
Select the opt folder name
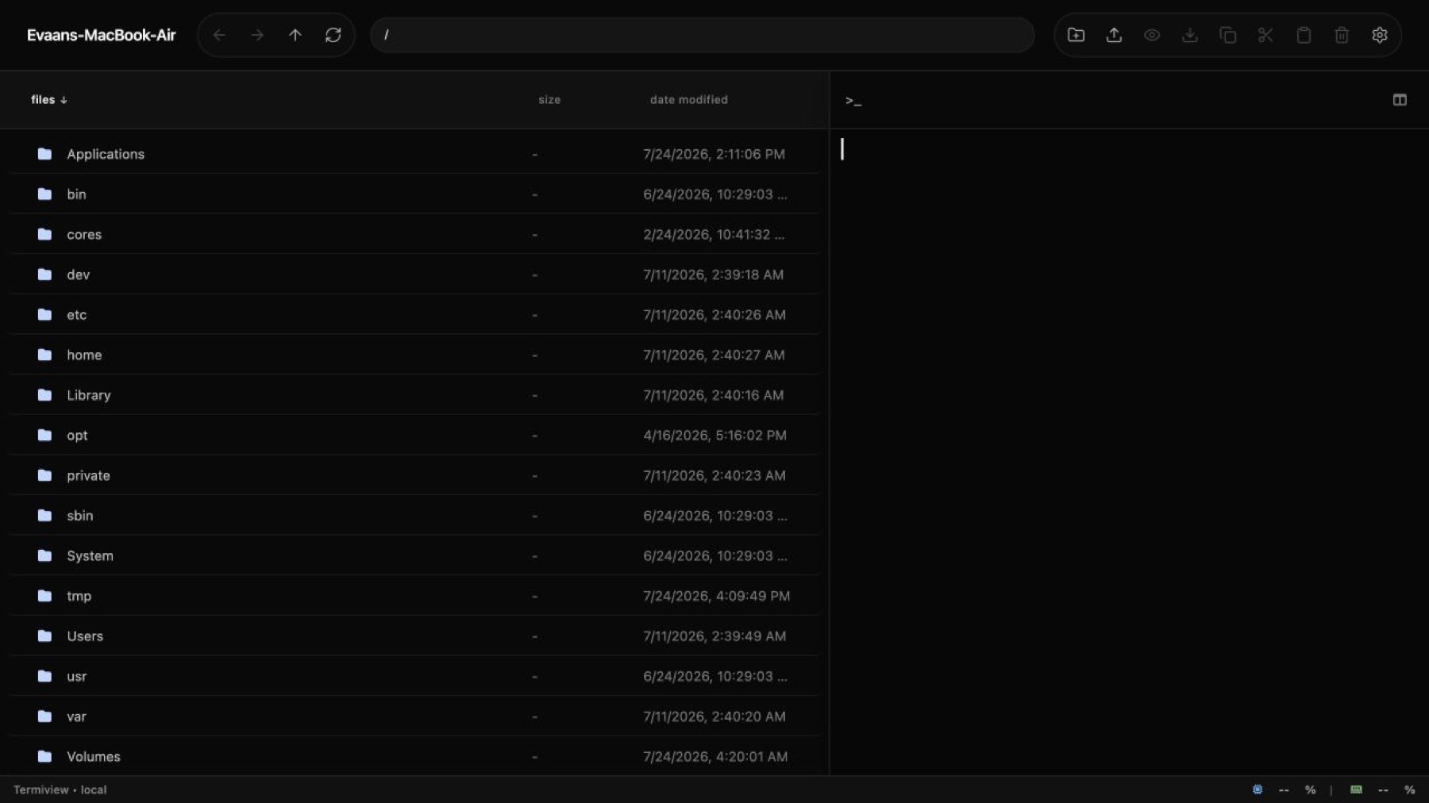click(77, 436)
